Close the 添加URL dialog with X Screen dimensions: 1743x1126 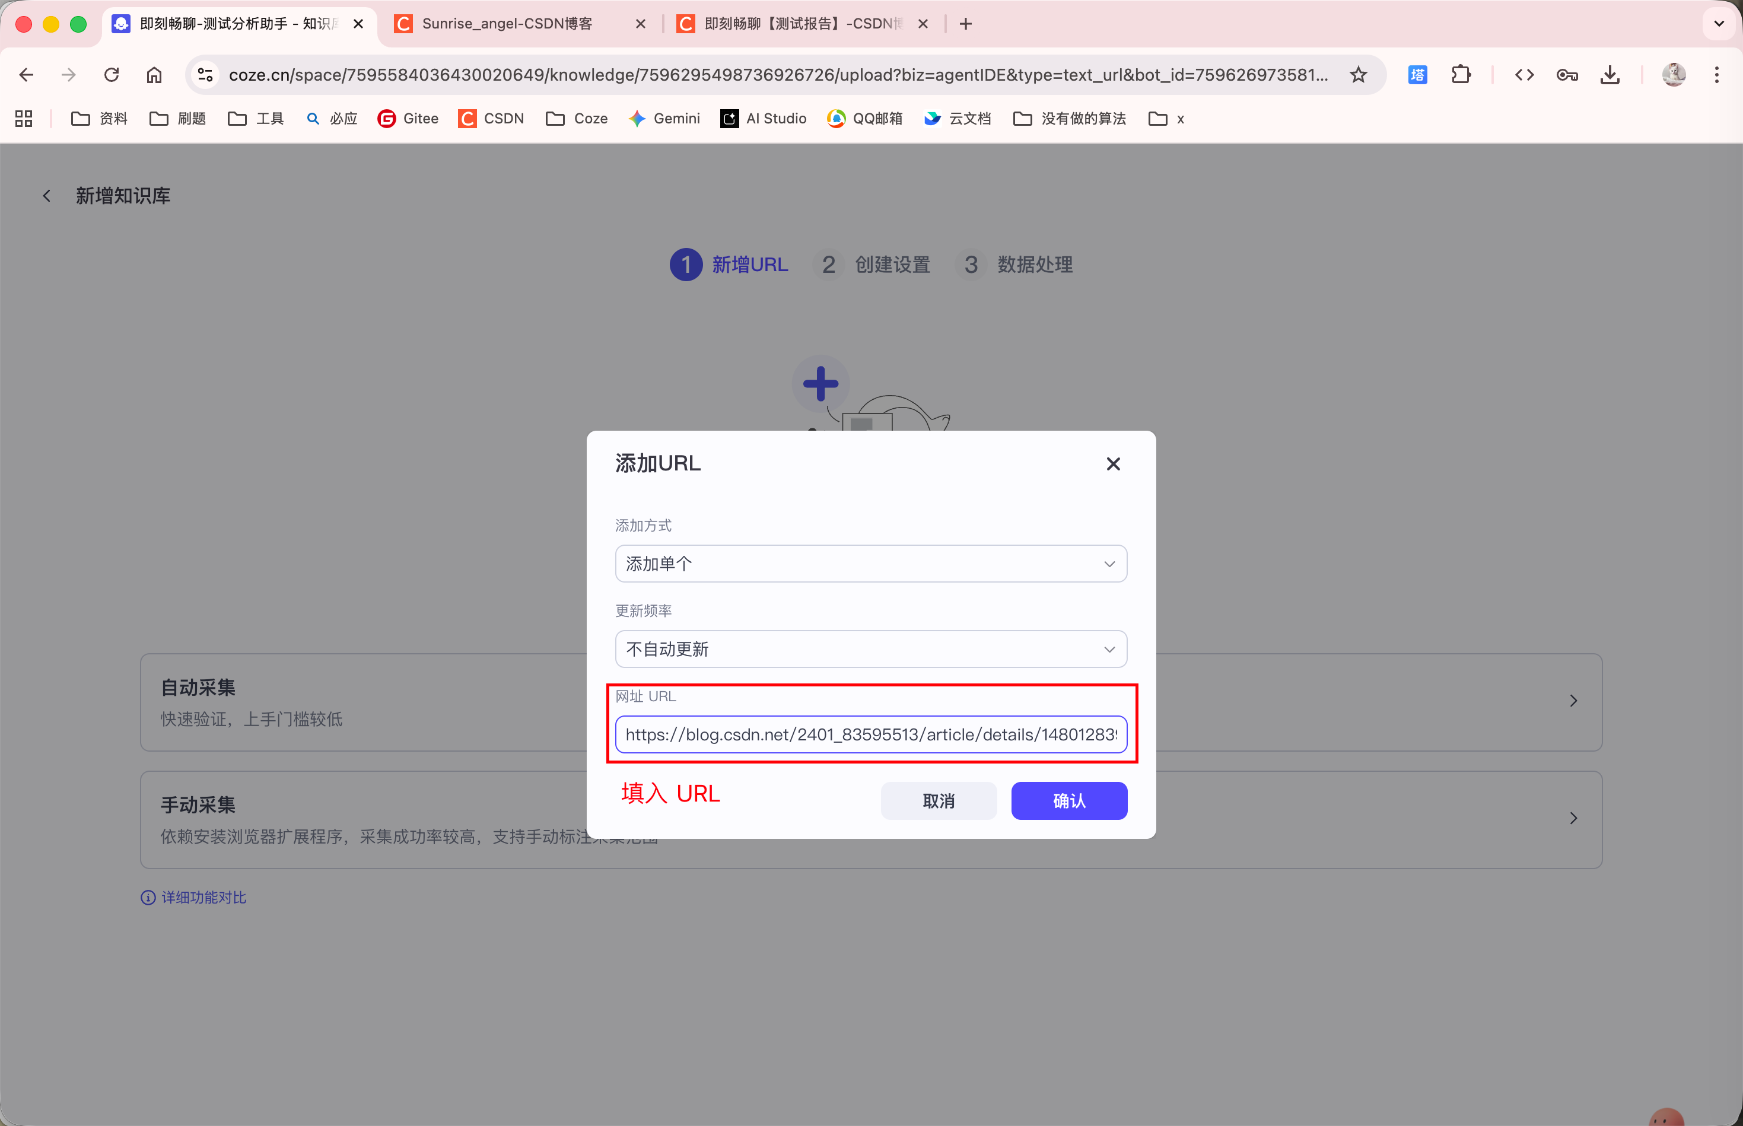(x=1113, y=463)
